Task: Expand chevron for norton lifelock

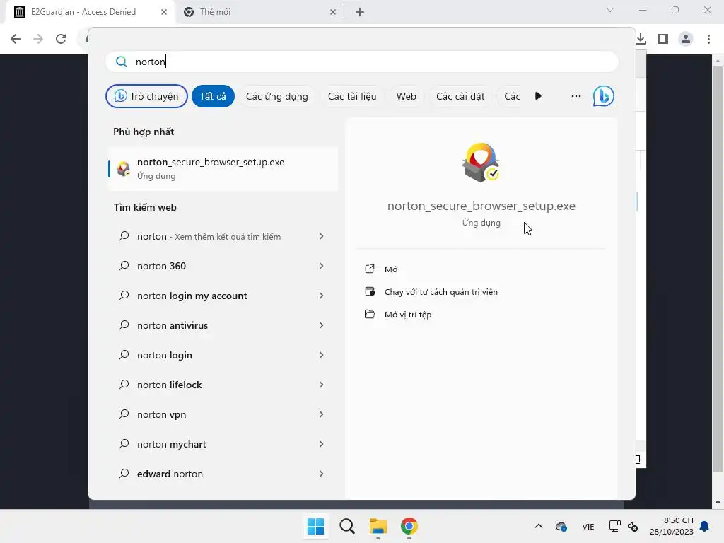Action: coord(322,385)
